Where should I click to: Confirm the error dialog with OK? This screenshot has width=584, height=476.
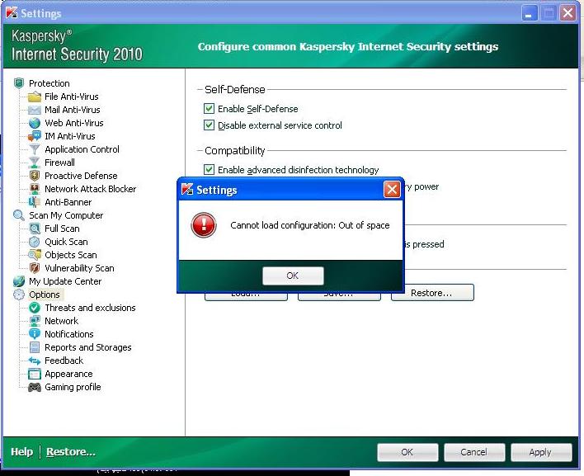[293, 276]
